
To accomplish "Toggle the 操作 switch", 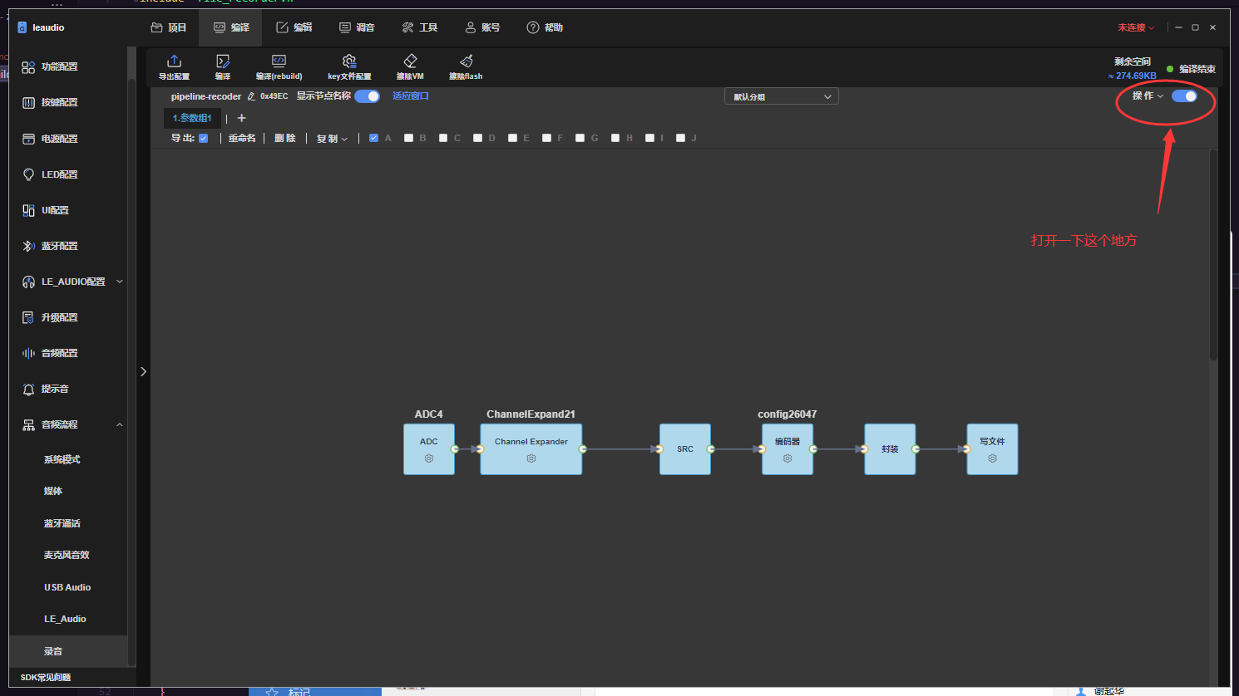I will 1184,96.
